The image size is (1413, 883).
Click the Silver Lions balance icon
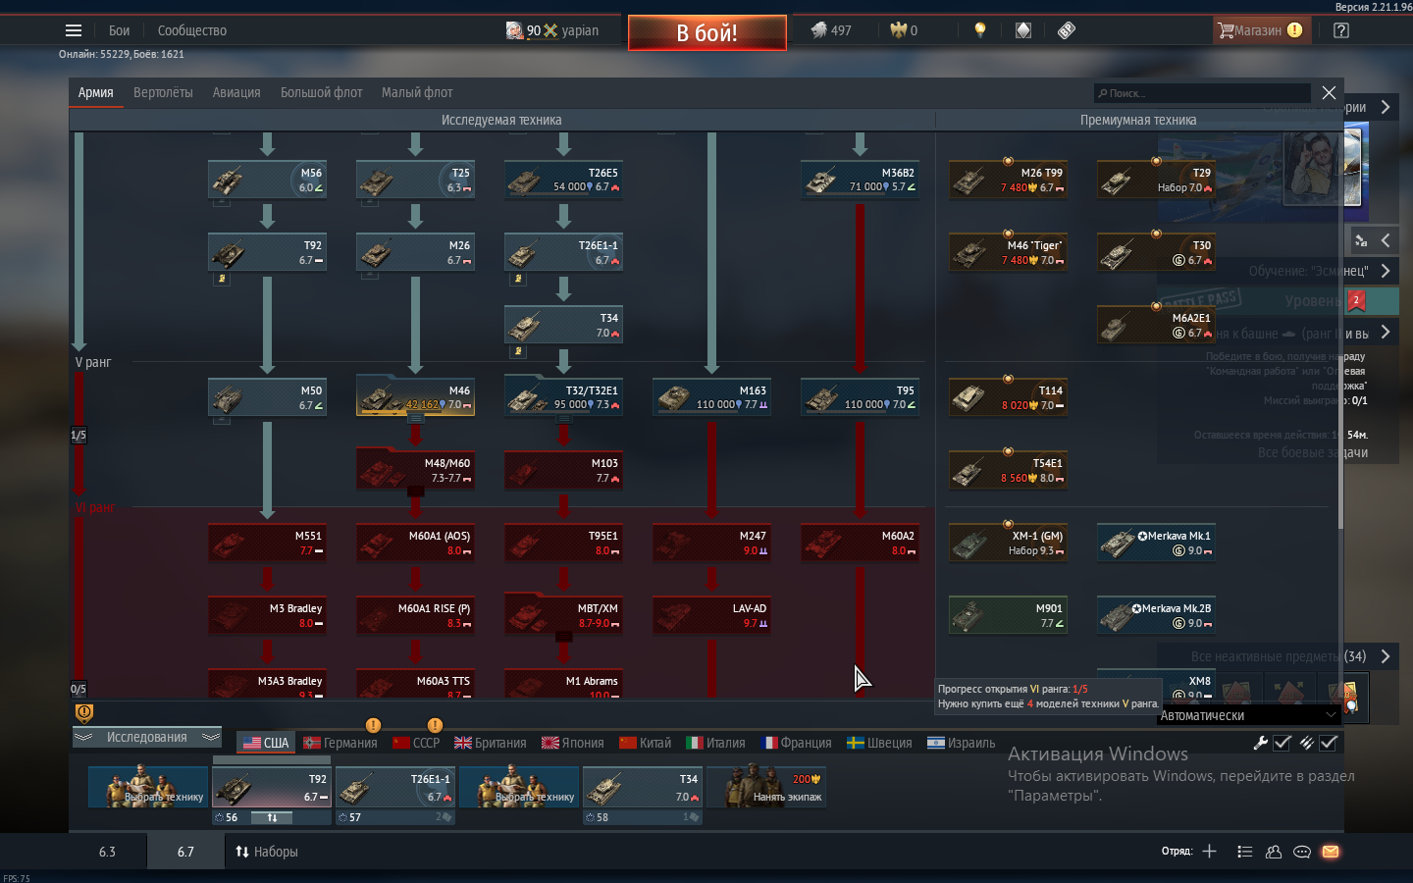(818, 30)
